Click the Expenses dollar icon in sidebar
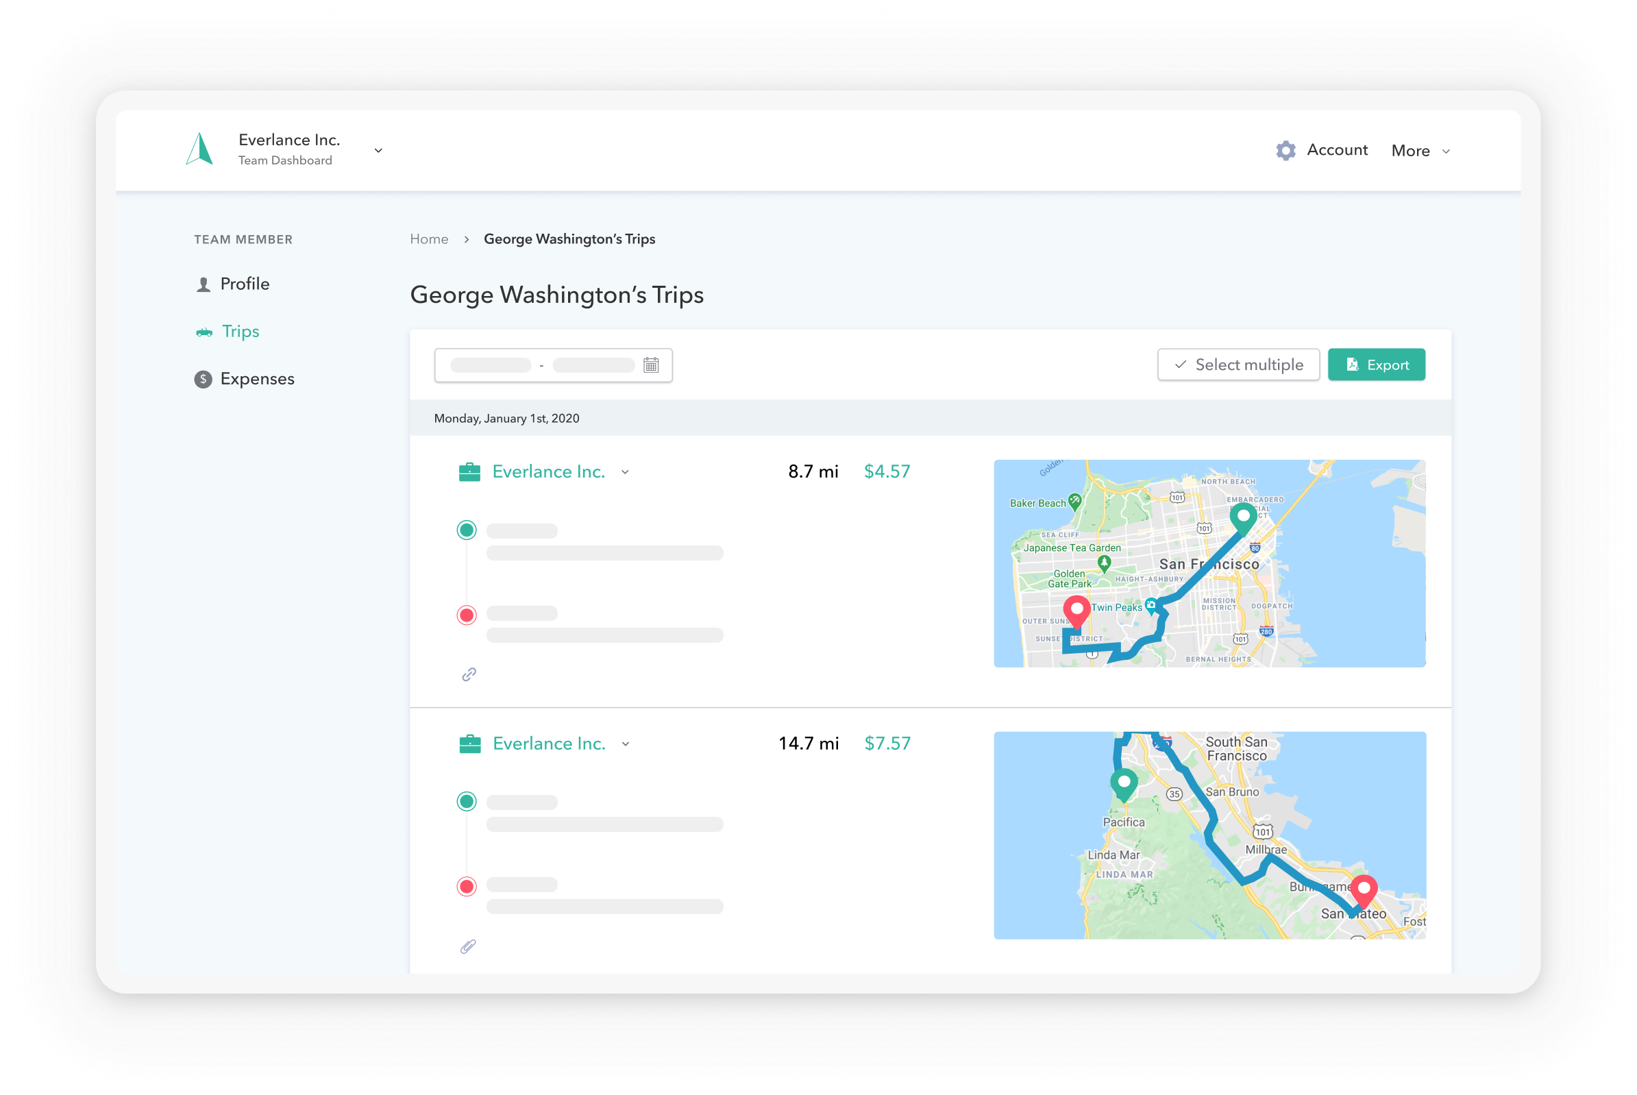This screenshot has height=1095, width=1637. pos(203,378)
